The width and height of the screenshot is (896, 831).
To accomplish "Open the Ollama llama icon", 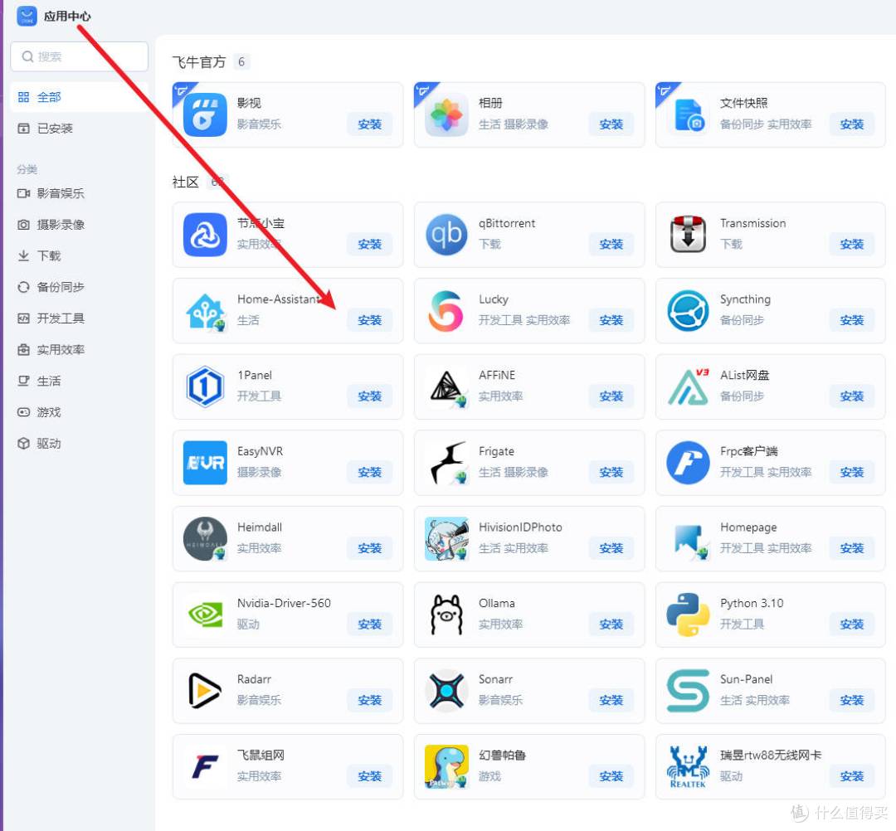I will (x=446, y=615).
